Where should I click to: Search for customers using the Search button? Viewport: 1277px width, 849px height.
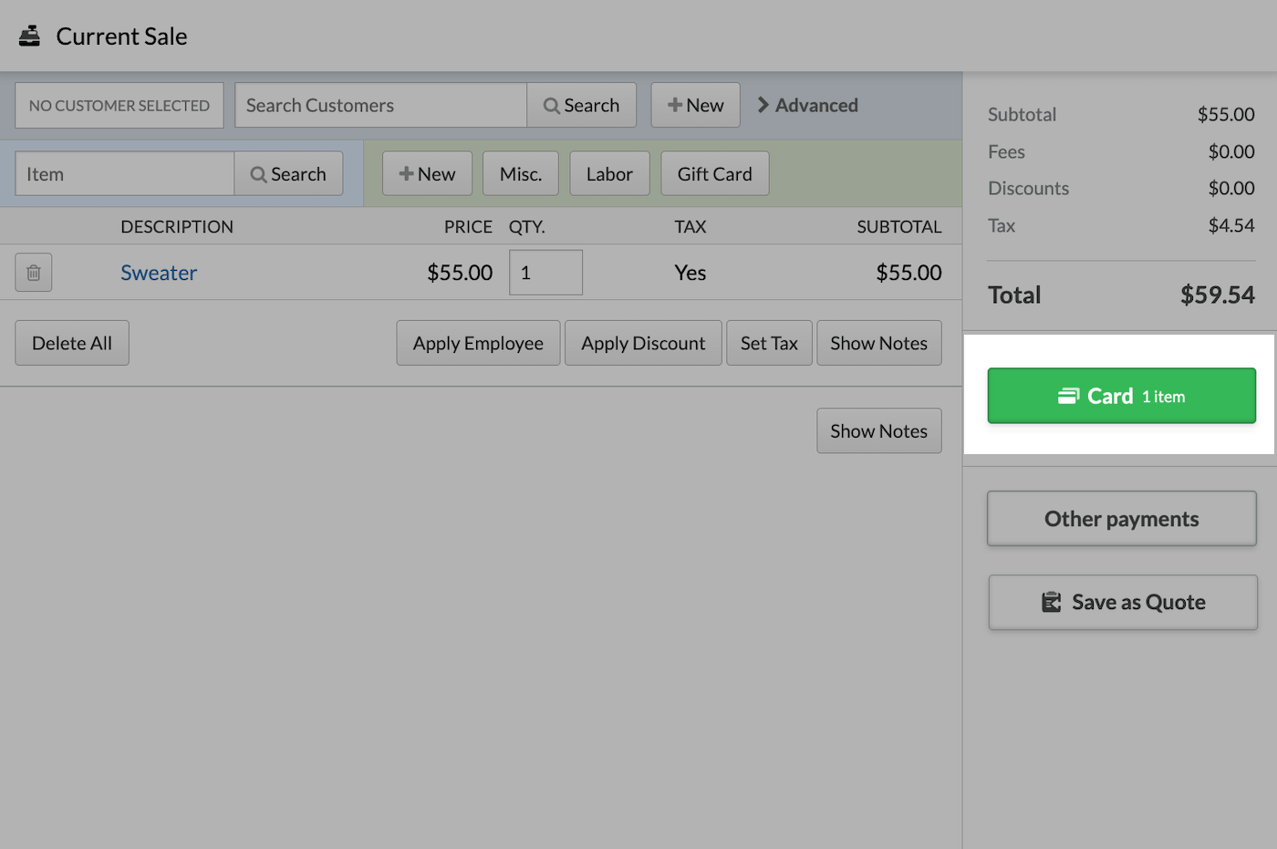[x=582, y=106]
